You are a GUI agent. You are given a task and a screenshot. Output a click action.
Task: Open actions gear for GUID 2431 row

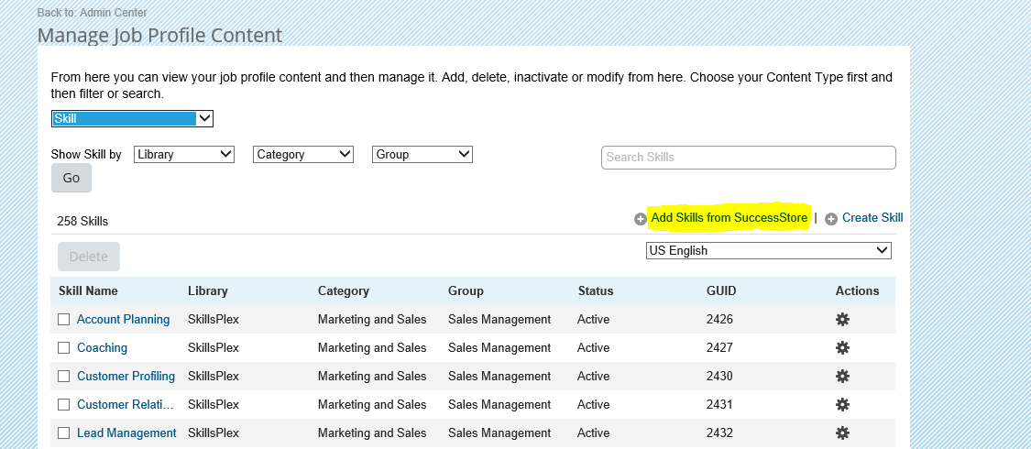842,404
